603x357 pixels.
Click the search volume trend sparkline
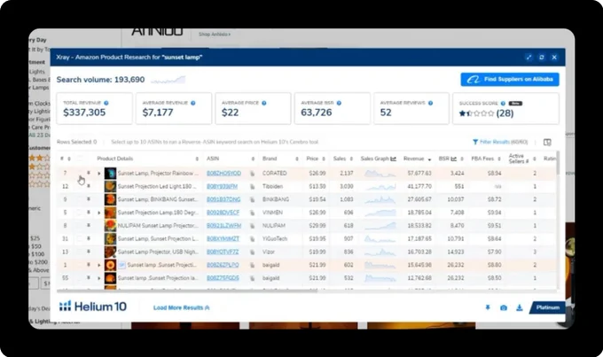pos(168,80)
